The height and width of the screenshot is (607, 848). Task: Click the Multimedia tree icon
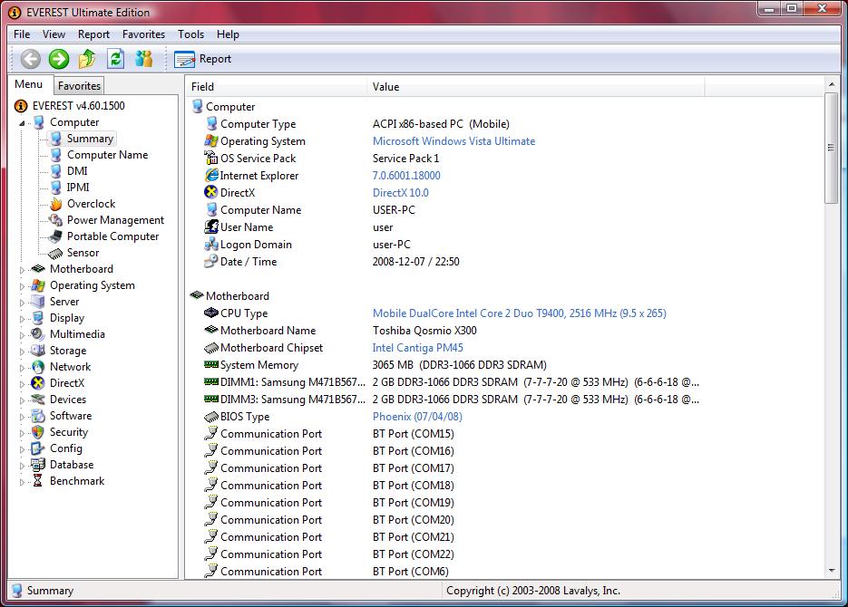click(x=38, y=333)
